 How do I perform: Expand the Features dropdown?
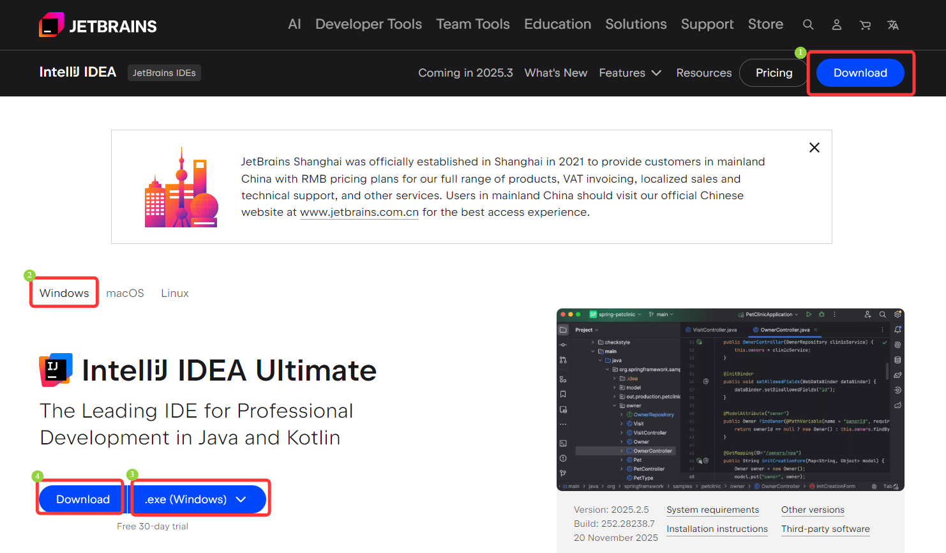click(630, 73)
